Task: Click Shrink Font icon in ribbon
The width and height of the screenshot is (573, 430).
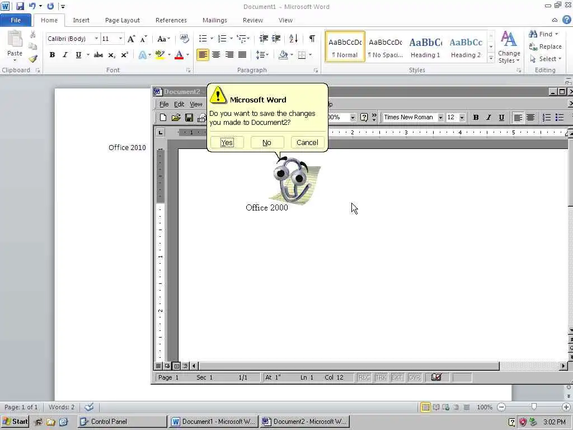Action: click(x=144, y=39)
